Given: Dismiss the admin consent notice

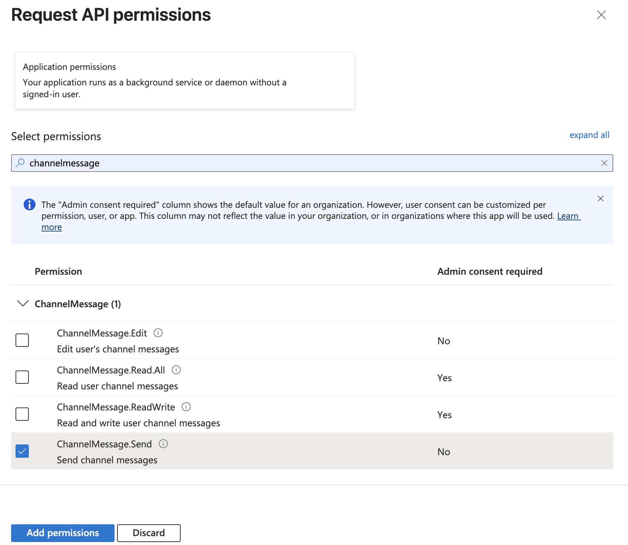Looking at the screenshot, I should pyautogui.click(x=601, y=199).
